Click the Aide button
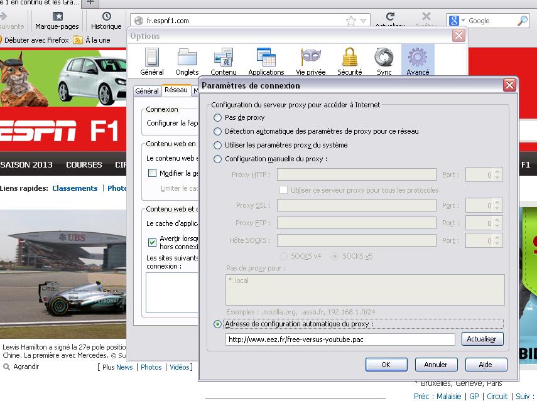 tap(485, 365)
